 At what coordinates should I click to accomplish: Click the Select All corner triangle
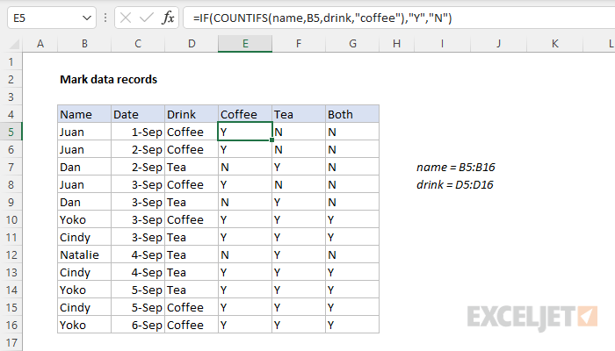click(x=11, y=44)
